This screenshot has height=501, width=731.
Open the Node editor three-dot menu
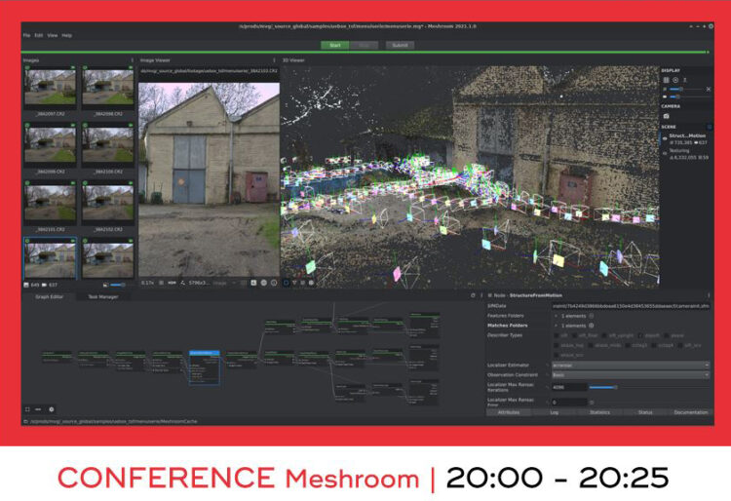coord(709,295)
